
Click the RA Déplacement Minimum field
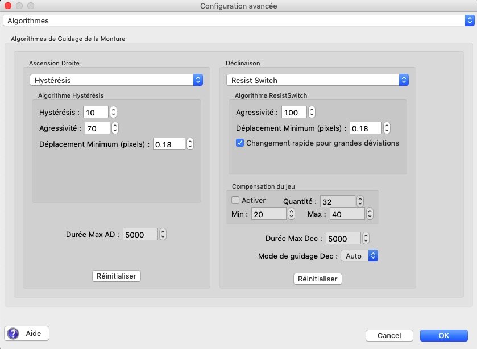169,144
